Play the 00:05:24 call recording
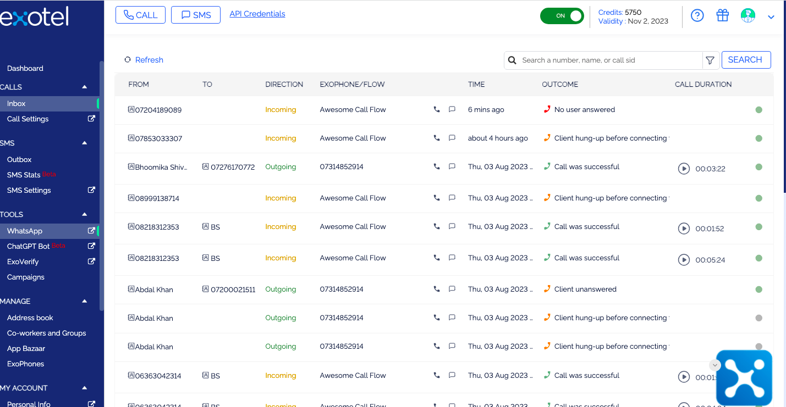 684,260
